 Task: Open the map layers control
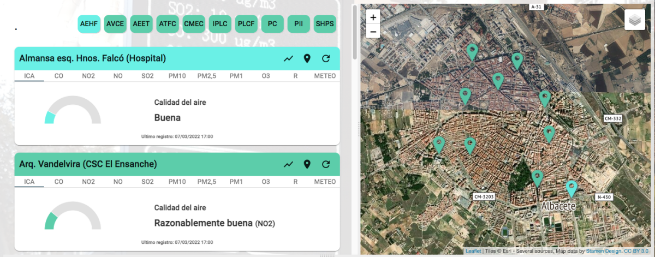pos(634,20)
